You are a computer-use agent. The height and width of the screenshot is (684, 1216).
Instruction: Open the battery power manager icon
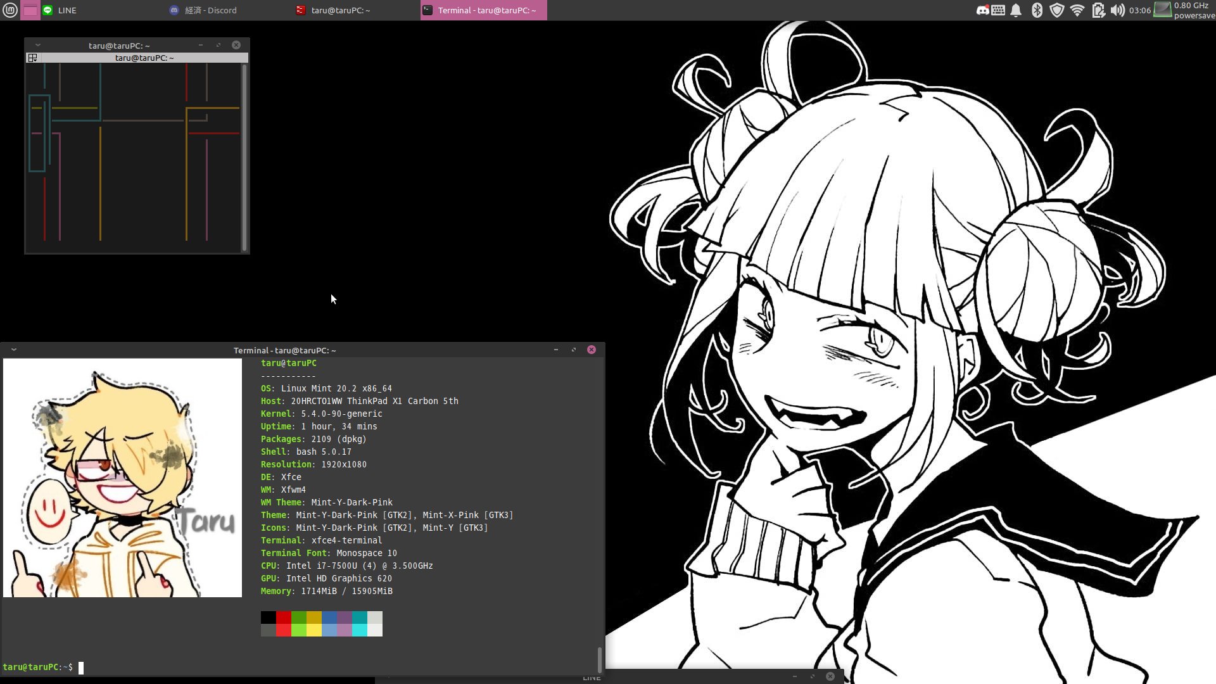[x=1098, y=10]
